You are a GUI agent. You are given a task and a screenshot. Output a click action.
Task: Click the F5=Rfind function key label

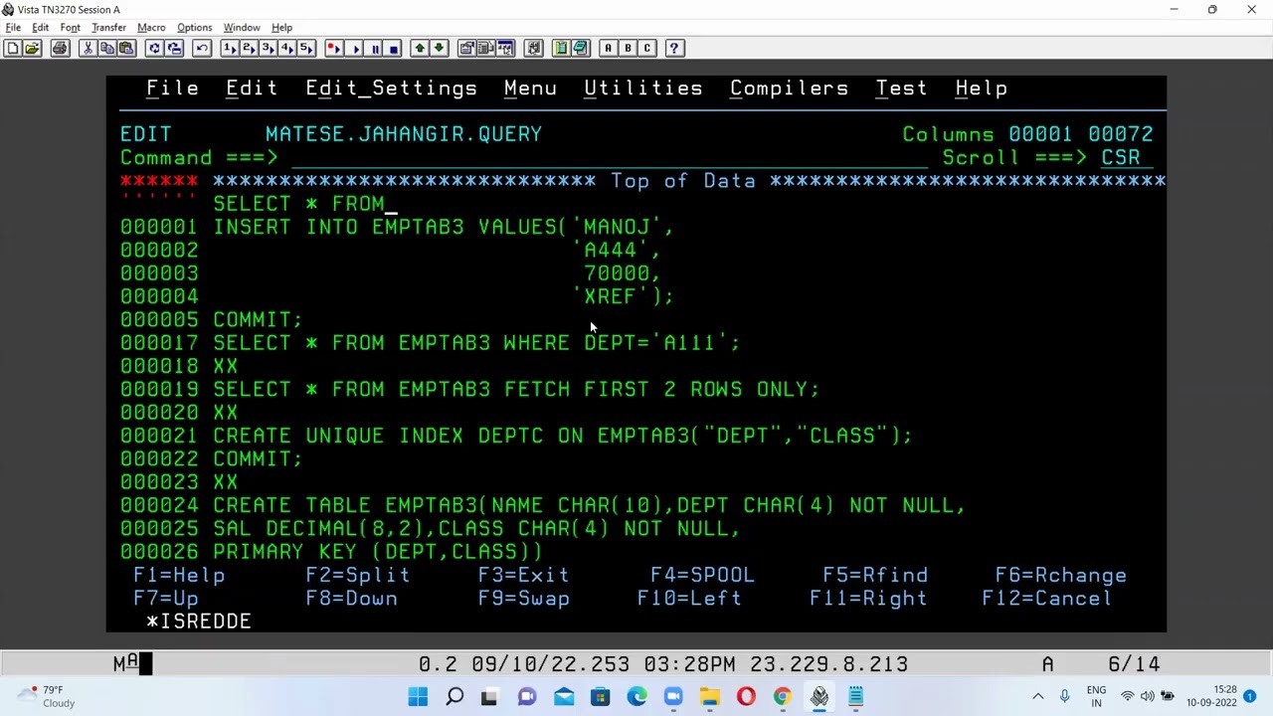pyautogui.click(x=875, y=576)
